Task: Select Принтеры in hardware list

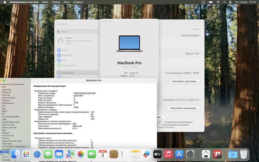Action: 7,144
